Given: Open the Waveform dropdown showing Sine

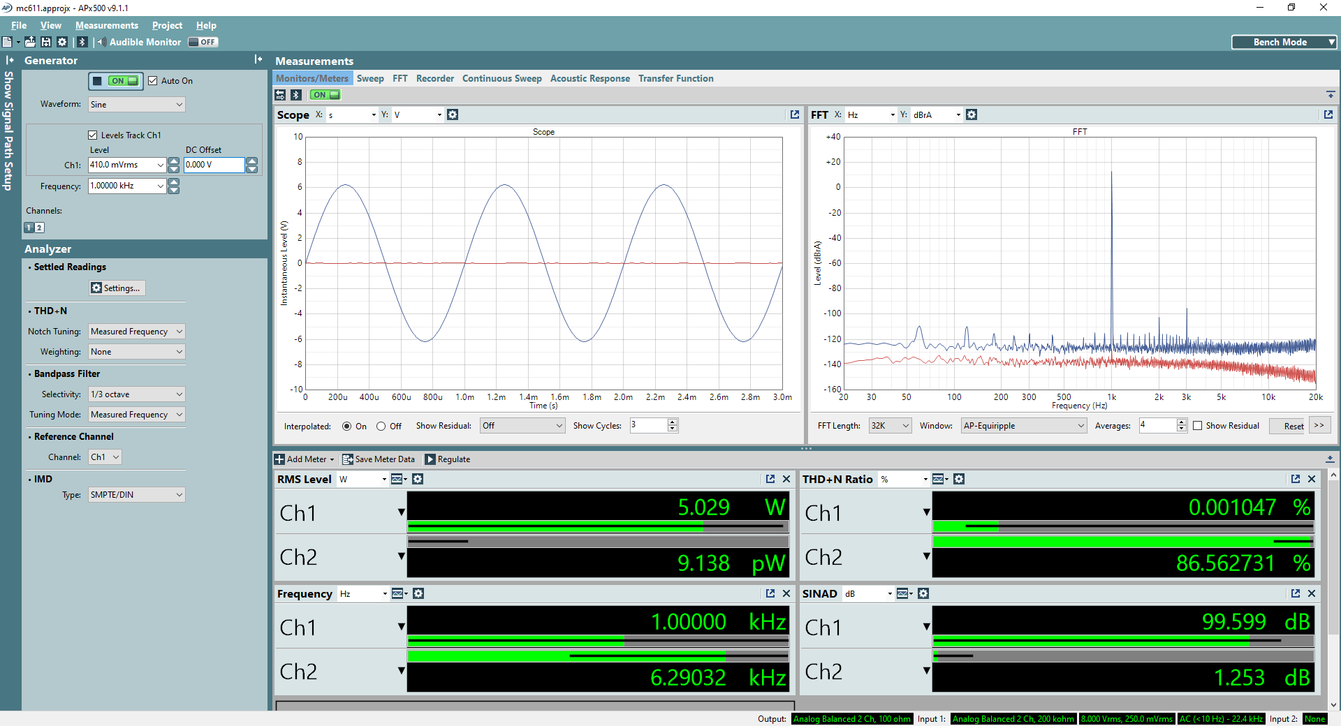Looking at the screenshot, I should tap(137, 105).
